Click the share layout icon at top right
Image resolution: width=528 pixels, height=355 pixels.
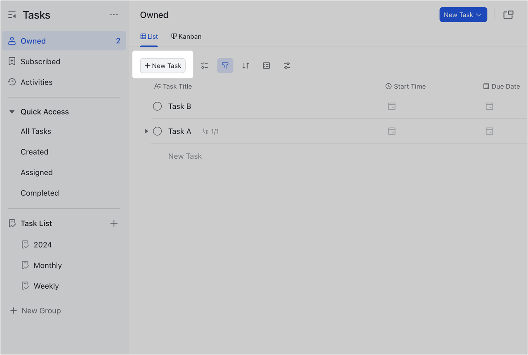[508, 14]
